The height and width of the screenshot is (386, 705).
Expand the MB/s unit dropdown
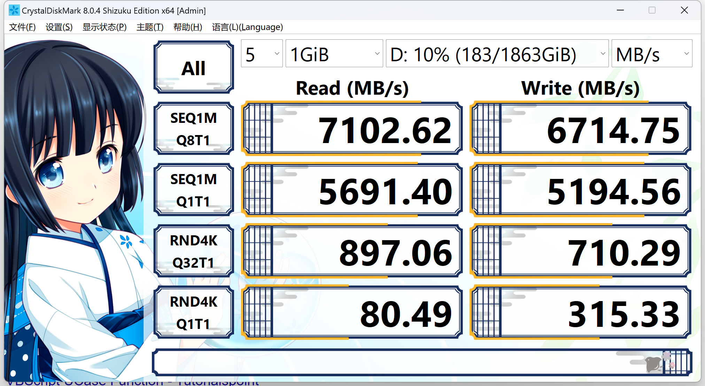[x=652, y=54]
